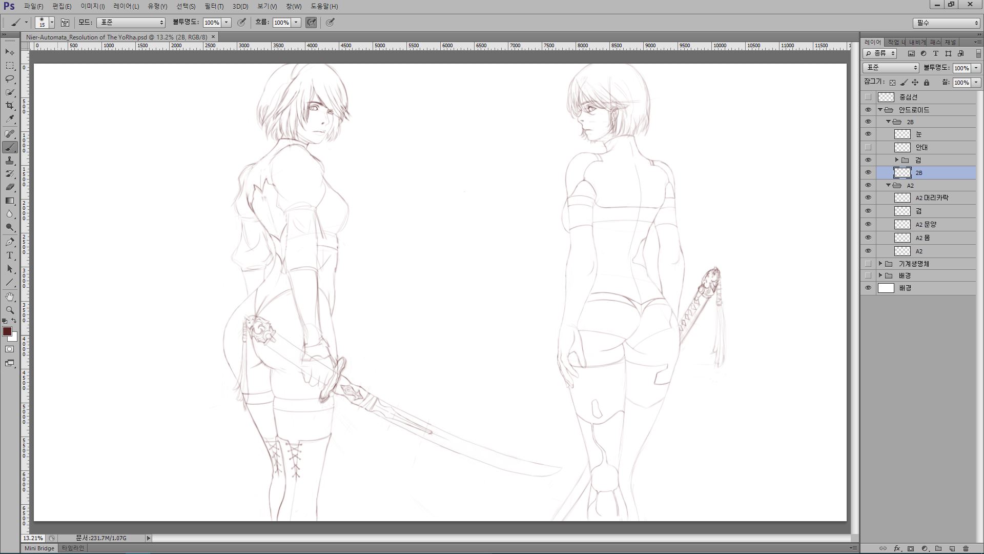Hide the white 배경 layer
This screenshot has height=554, width=984.
coord(868,288)
